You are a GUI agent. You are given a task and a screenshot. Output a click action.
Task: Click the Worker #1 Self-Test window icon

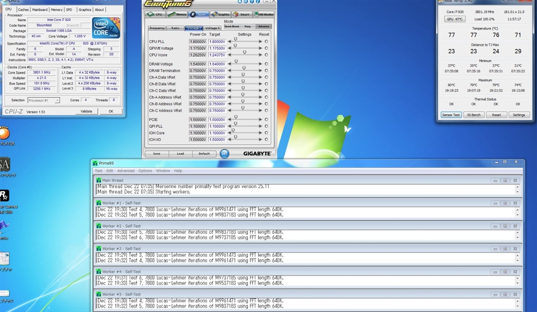coord(99,203)
